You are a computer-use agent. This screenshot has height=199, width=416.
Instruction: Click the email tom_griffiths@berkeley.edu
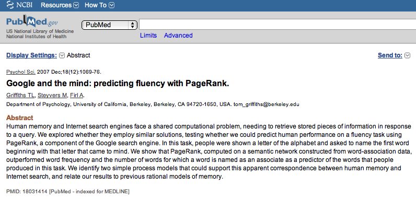tap(267, 104)
